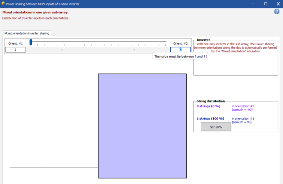Viewport: 283px width, 184px height.
Task: Click the large blue inverter rectangle
Action: 142,126
